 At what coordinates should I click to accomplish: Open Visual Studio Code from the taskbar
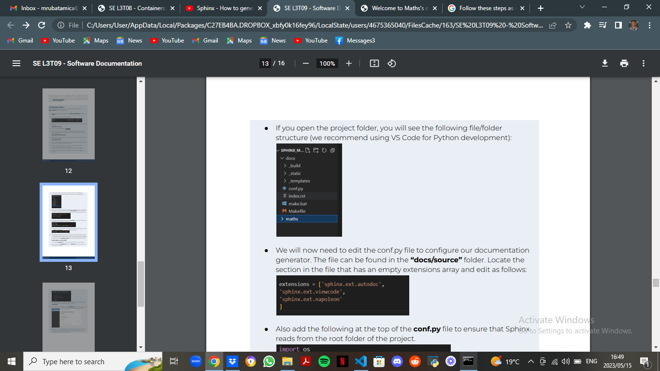coord(361,361)
